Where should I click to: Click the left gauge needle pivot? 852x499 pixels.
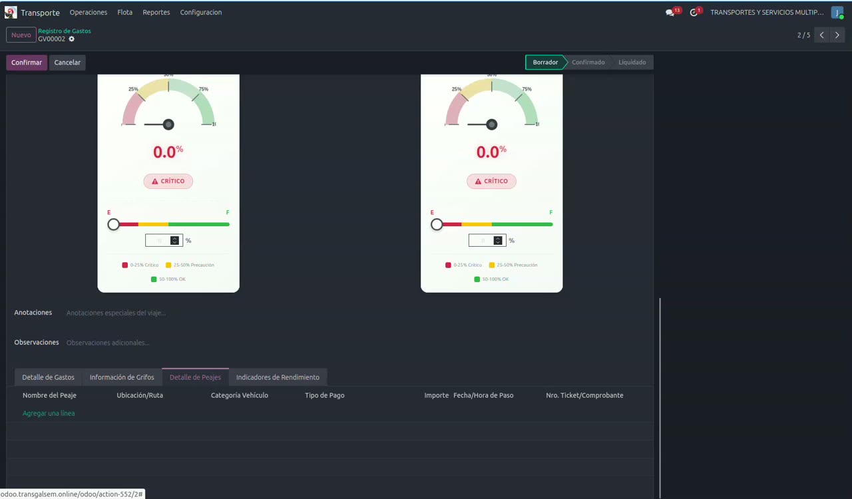(x=168, y=124)
